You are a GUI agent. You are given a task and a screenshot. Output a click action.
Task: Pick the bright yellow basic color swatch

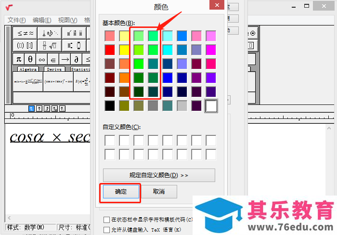(x=124, y=50)
